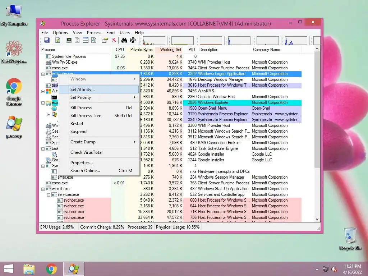Expand the Set Priority submenu
368x276 pixels.
(x=99, y=97)
